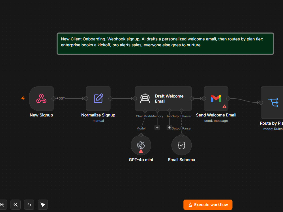
Task: Click the Draft Welcome Email output connector
Action: pos(192,98)
